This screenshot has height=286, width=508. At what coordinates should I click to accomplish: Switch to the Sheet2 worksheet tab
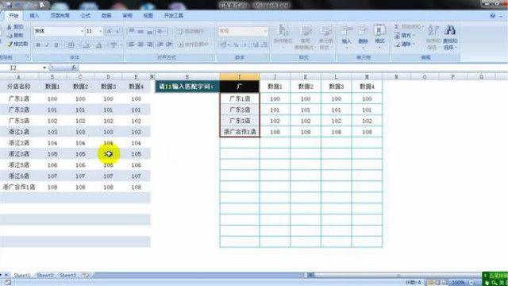[x=44, y=276]
